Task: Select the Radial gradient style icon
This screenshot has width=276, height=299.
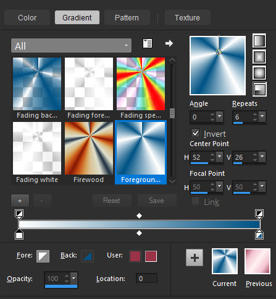Action: 259,89
